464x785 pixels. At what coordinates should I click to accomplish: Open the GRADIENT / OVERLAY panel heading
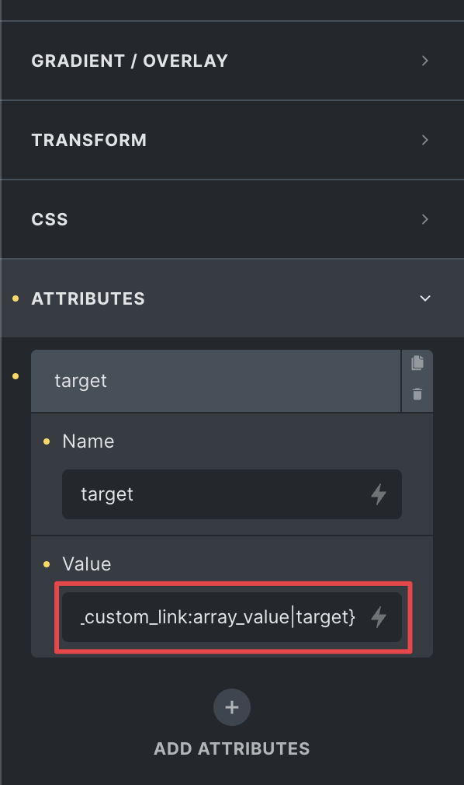[130, 61]
